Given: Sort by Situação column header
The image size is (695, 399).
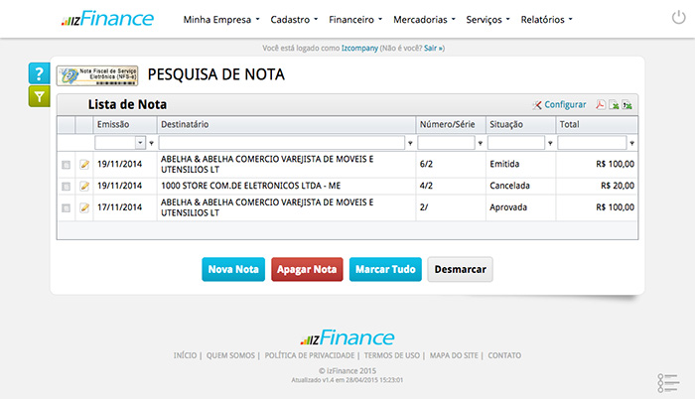Looking at the screenshot, I should 521,125.
